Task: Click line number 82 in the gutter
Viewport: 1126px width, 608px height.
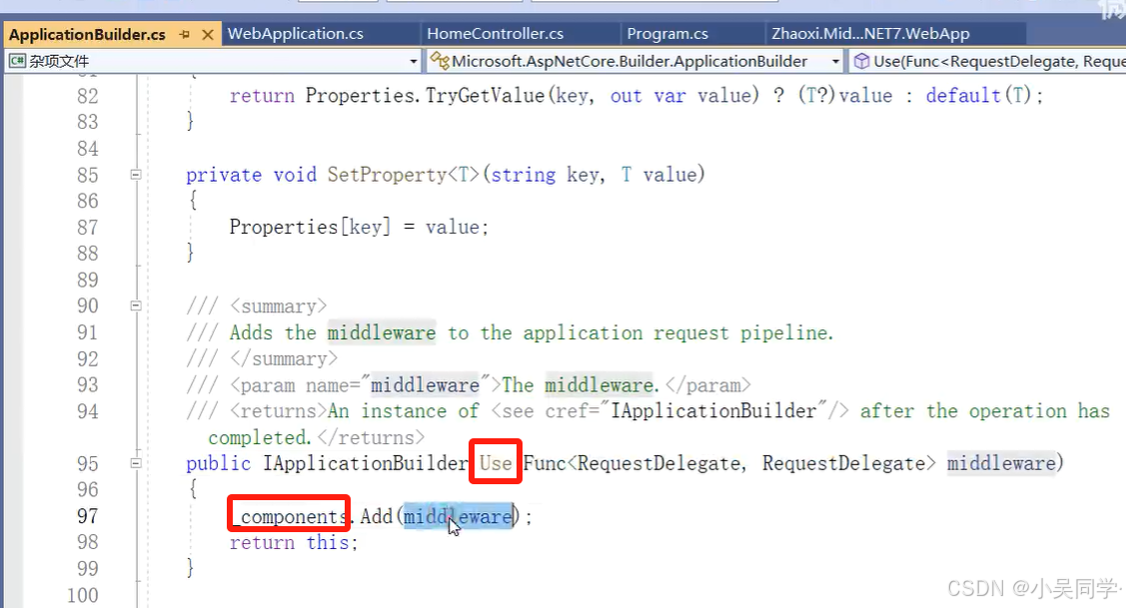Action: (x=88, y=96)
